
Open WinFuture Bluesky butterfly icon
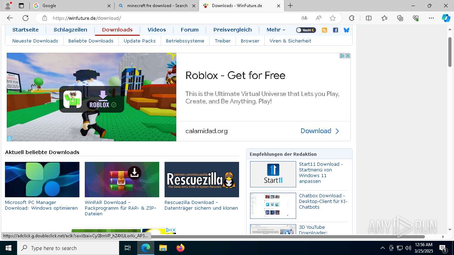(x=347, y=30)
